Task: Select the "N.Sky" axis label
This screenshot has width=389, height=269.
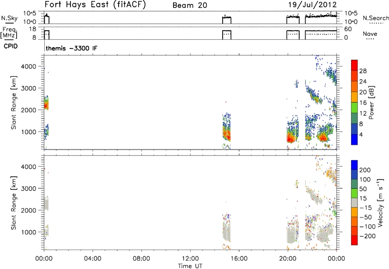Action: point(9,18)
